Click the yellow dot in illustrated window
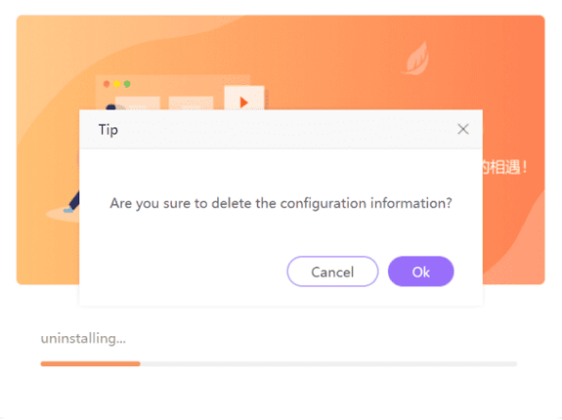 (117, 84)
